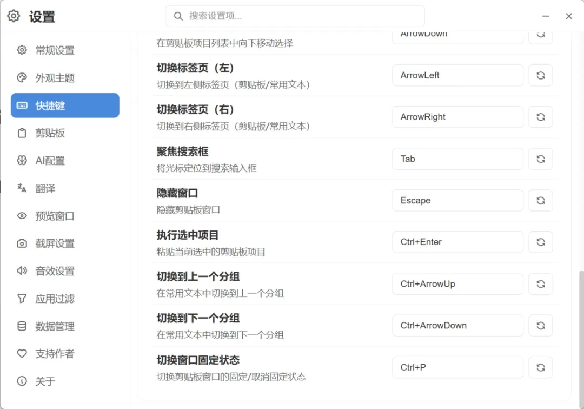
Task: Click the vertical scrollbar of the shortcuts list
Action: 581,339
